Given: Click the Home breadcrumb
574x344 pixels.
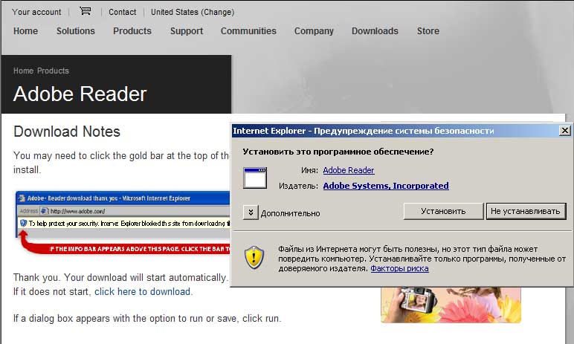Looking at the screenshot, I should tap(24, 71).
